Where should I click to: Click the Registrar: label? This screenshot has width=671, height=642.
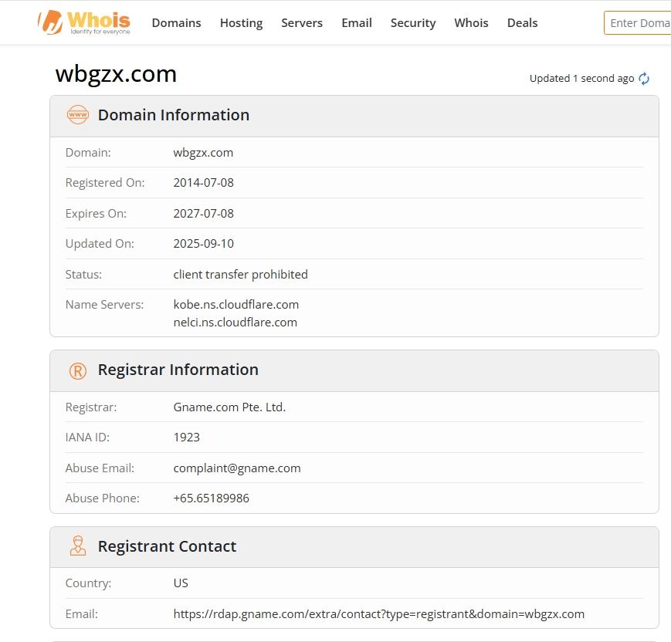coord(90,407)
